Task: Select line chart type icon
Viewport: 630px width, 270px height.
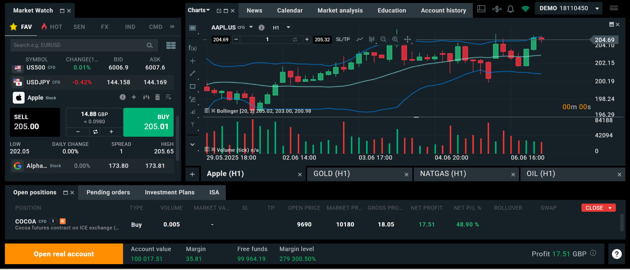Action: coord(360,39)
